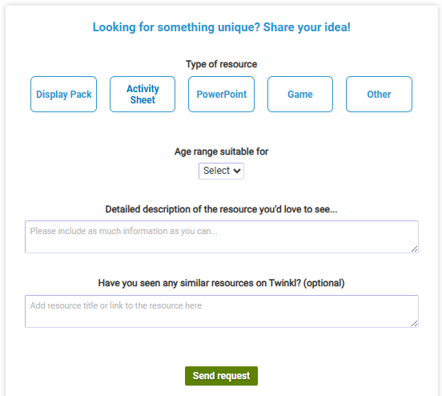This screenshot has width=442, height=396.
Task: Click the 'Looking for something unique?' heading
Action: click(x=176, y=27)
